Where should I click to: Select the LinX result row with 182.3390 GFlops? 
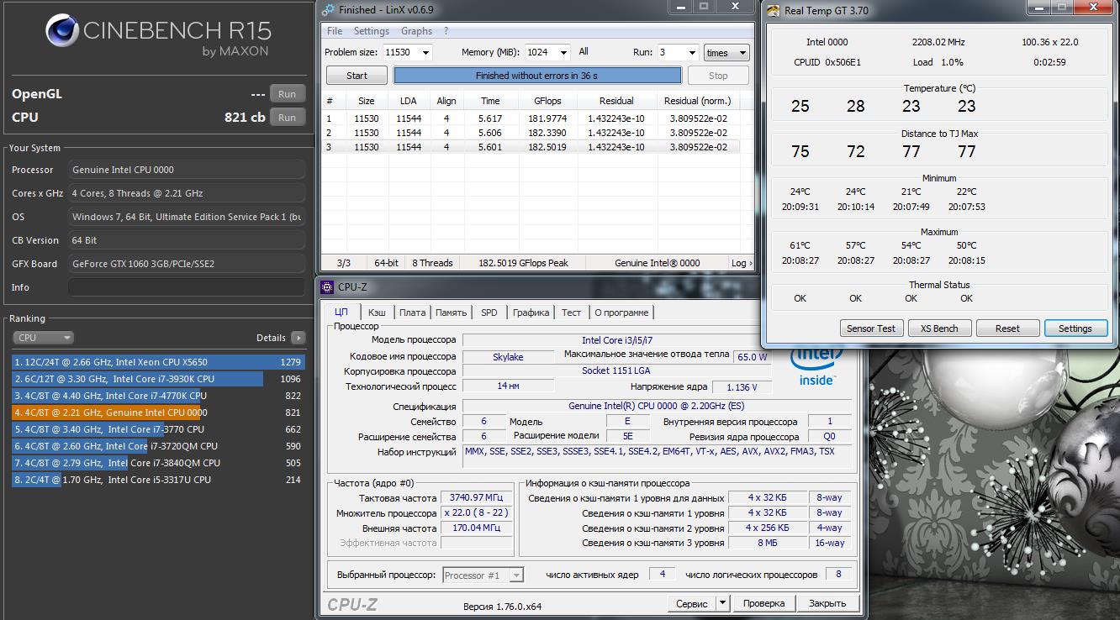click(532, 133)
